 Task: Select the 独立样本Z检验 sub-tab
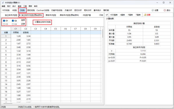[11, 15]
